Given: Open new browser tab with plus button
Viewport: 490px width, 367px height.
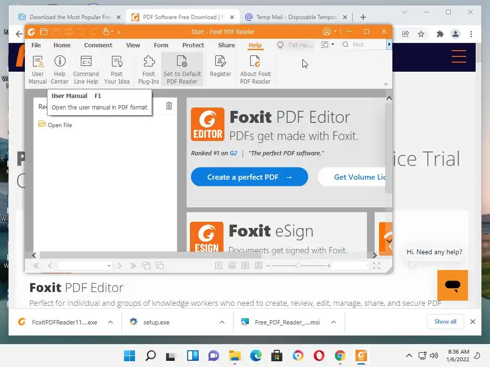Looking at the screenshot, I should [363, 17].
